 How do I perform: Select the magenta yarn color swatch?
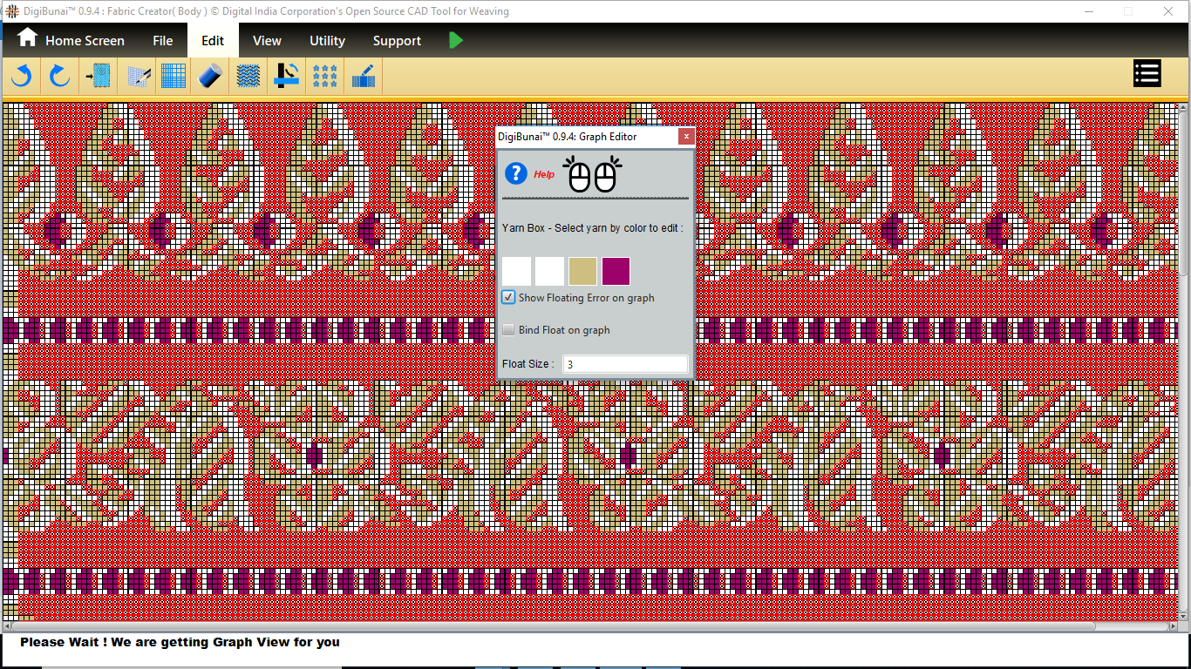pyautogui.click(x=616, y=271)
